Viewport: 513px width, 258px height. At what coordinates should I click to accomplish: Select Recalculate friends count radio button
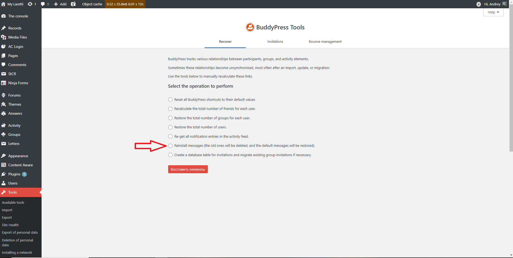[x=170, y=109]
